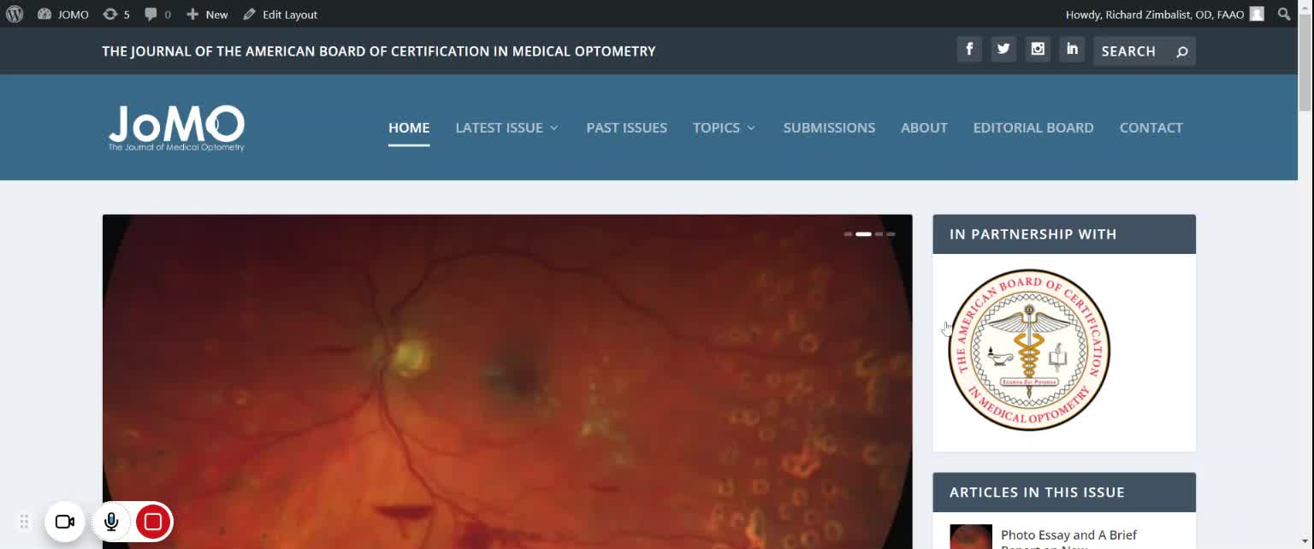Toggle the camera in the recording widget
Viewport: 1314px width, 549px height.
coord(65,522)
